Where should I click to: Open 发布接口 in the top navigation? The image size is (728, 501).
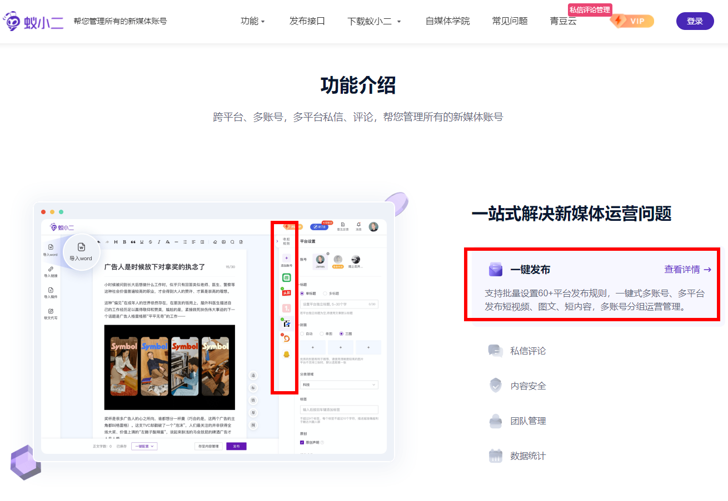point(307,21)
